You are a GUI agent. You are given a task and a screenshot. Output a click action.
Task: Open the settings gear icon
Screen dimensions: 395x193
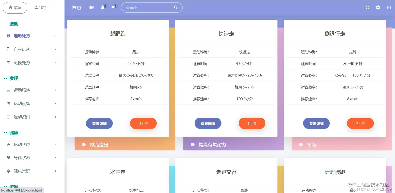(378, 8)
